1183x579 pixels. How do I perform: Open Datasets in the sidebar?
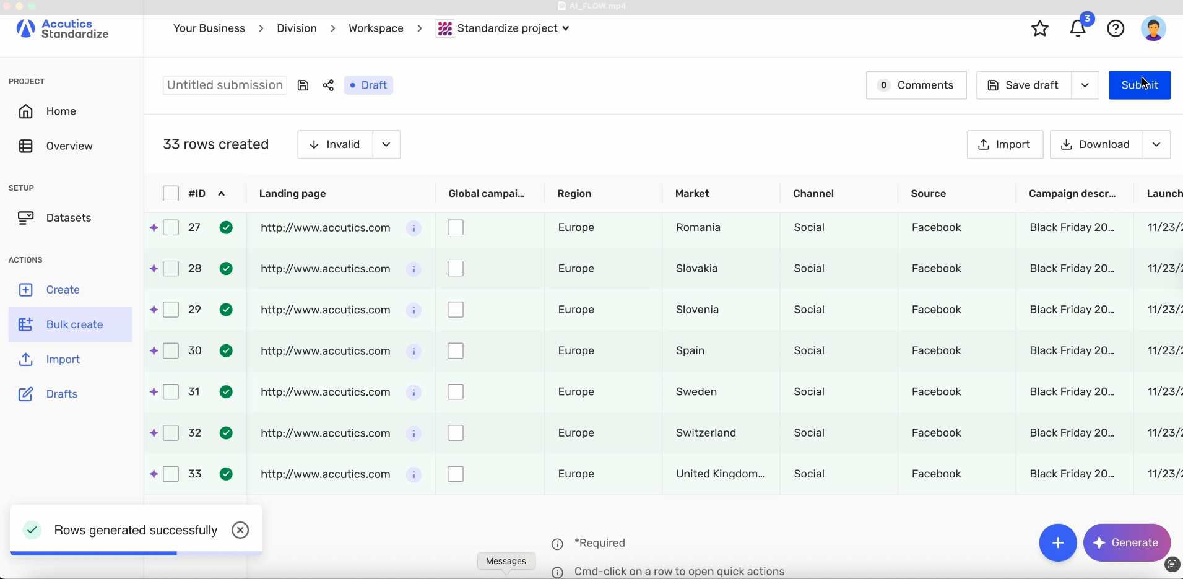[68, 218]
